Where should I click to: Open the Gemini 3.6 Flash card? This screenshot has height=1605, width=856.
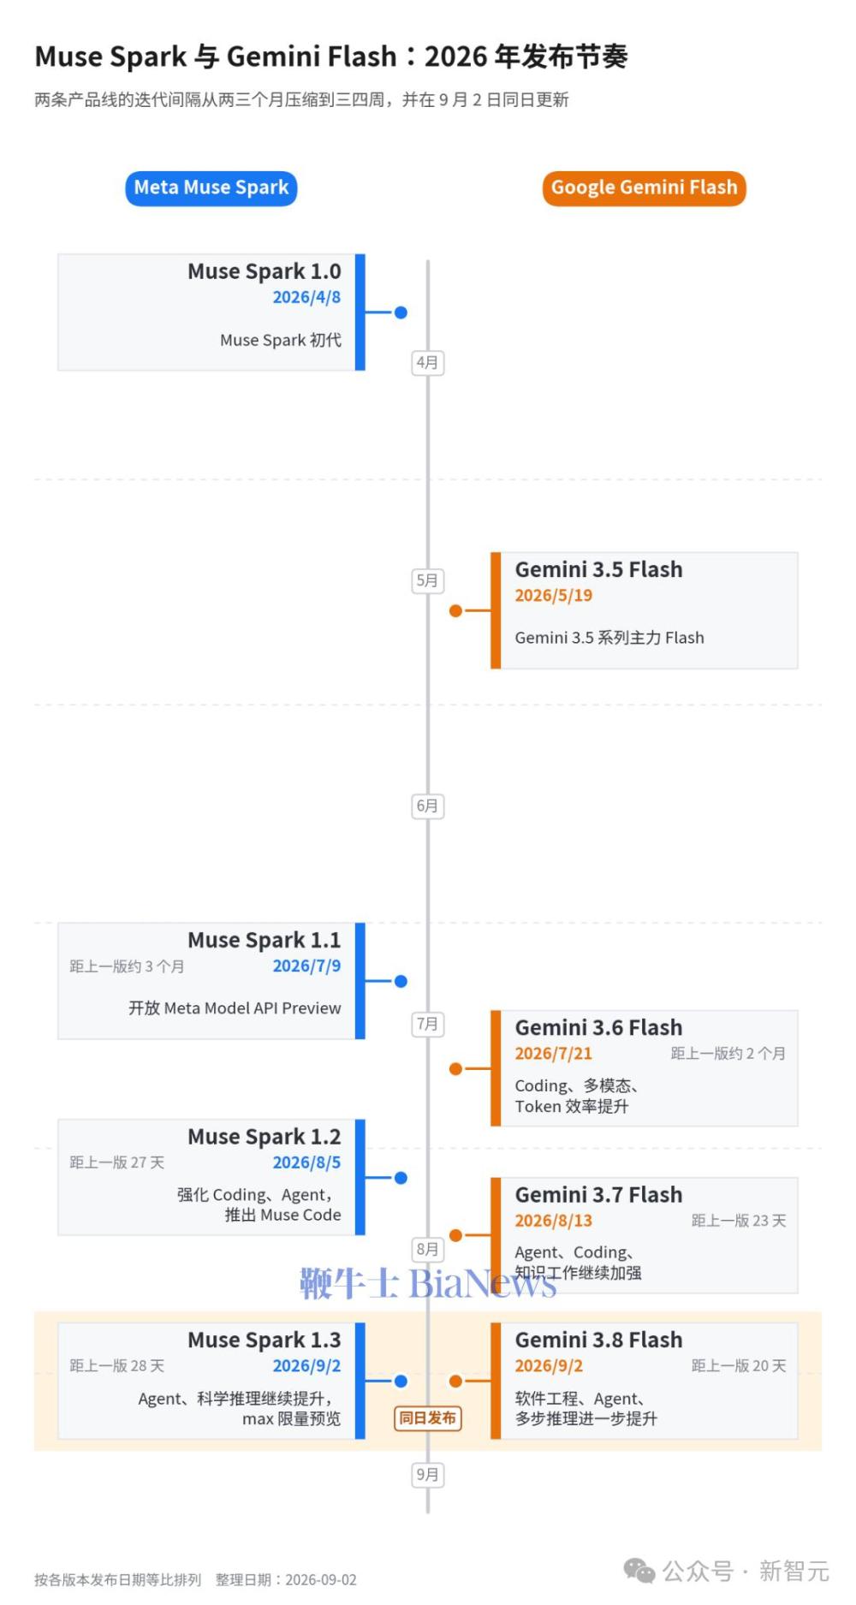[644, 1068]
